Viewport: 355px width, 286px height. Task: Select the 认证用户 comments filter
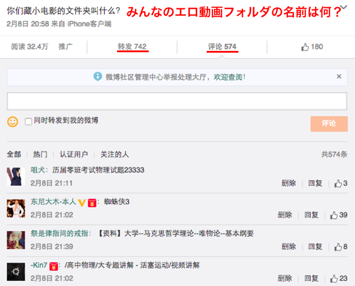point(74,154)
